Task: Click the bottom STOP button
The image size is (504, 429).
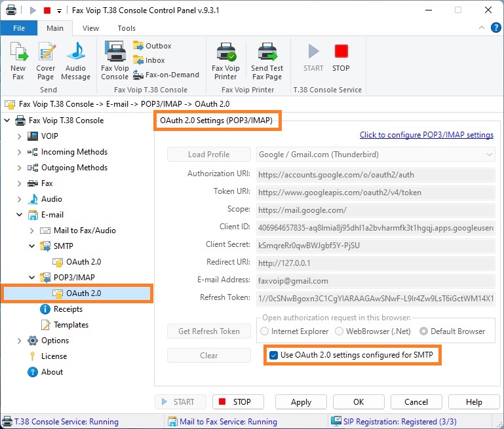Action: coord(238,402)
